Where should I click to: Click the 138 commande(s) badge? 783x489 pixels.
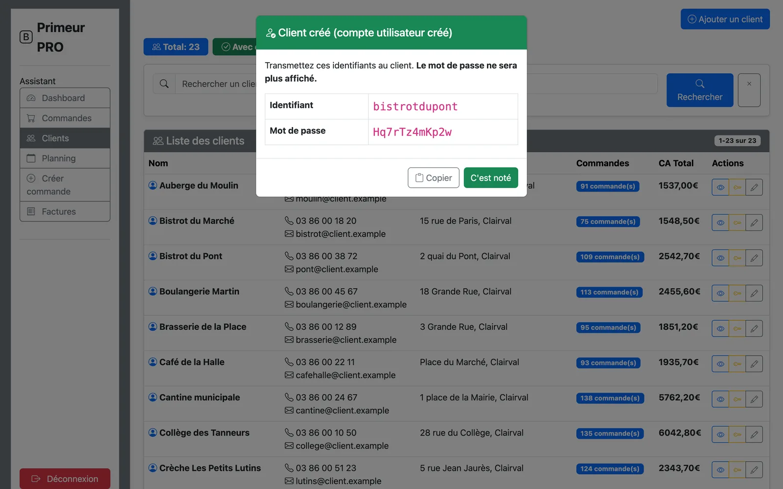(x=610, y=398)
